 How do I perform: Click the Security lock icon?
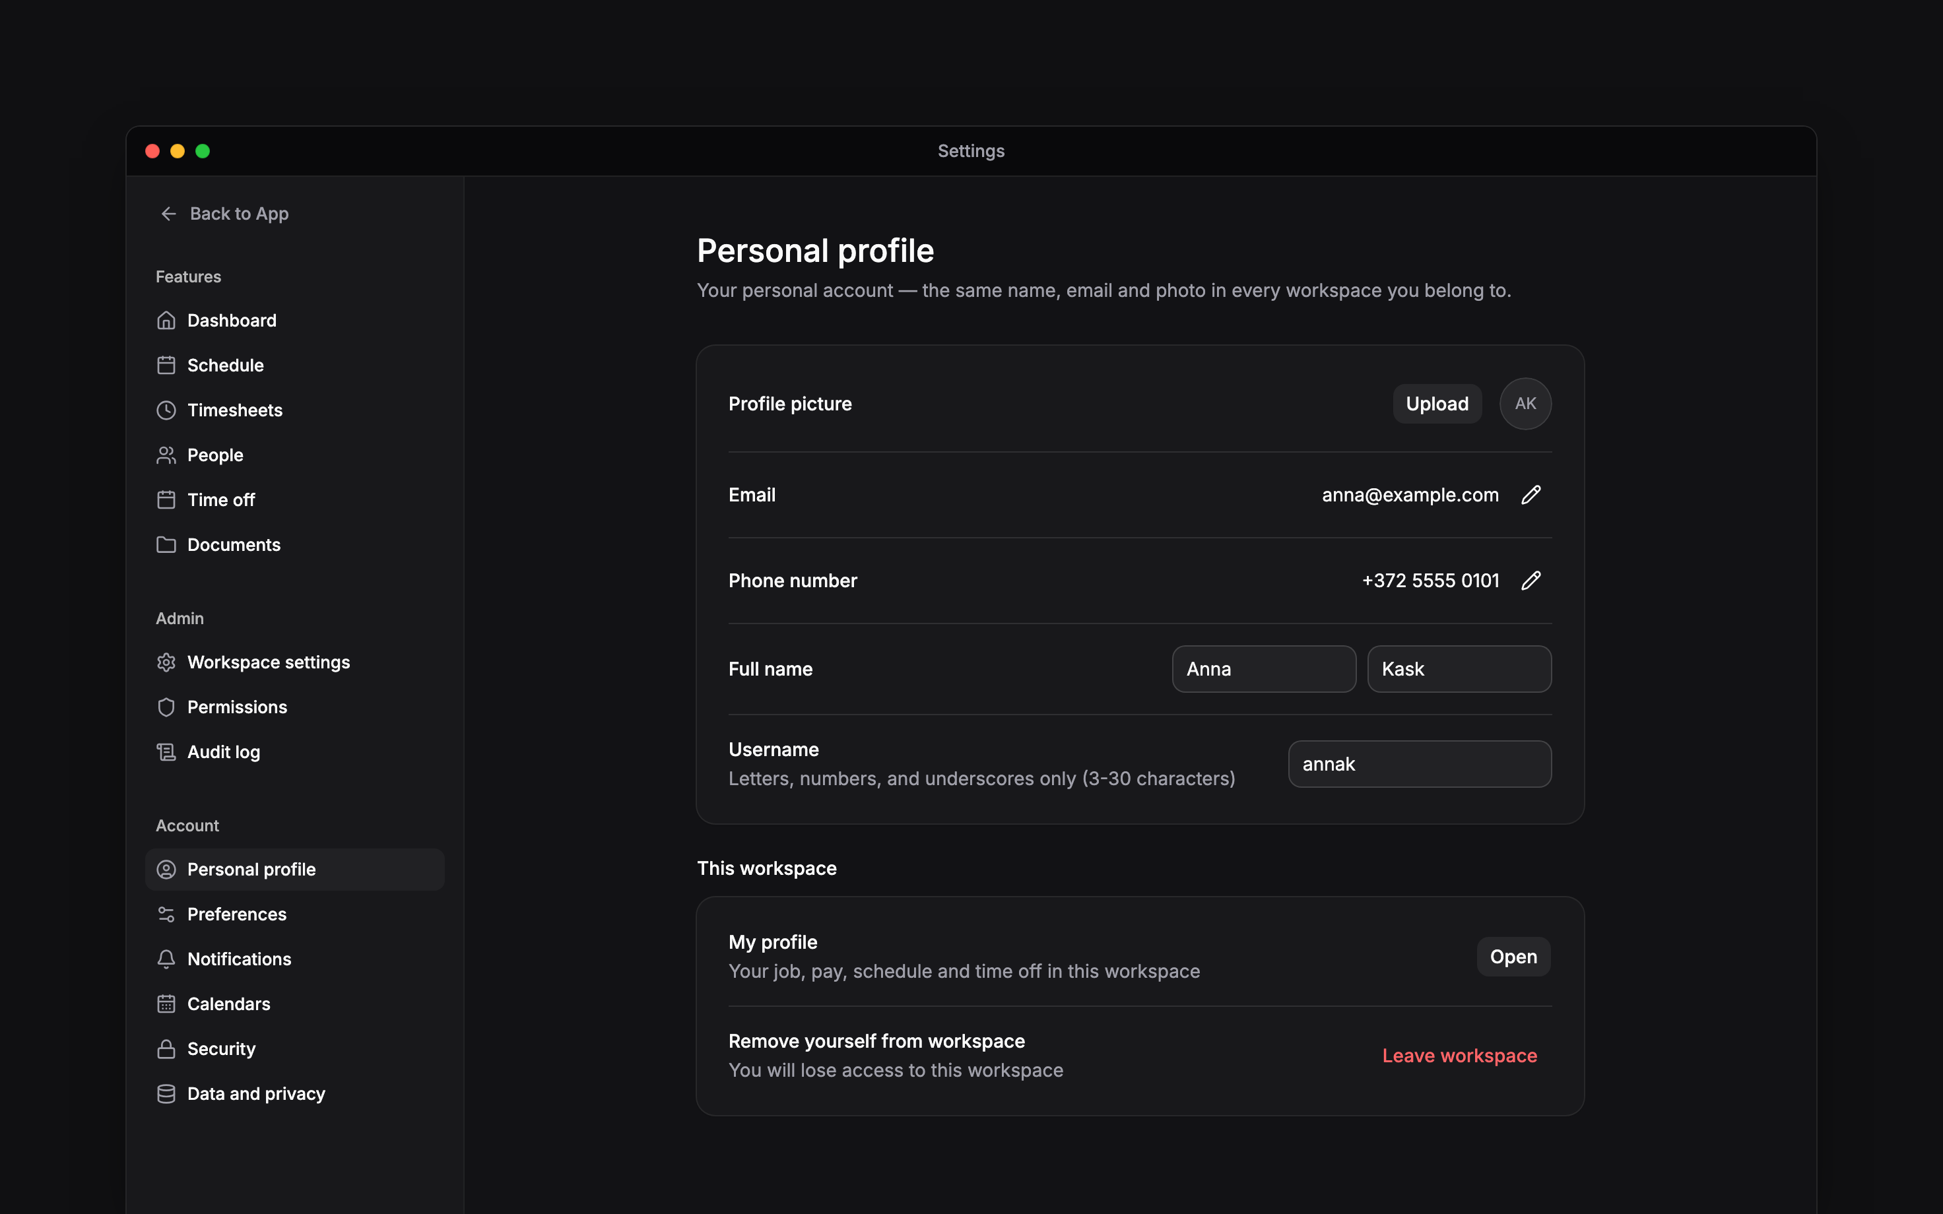[x=166, y=1050]
